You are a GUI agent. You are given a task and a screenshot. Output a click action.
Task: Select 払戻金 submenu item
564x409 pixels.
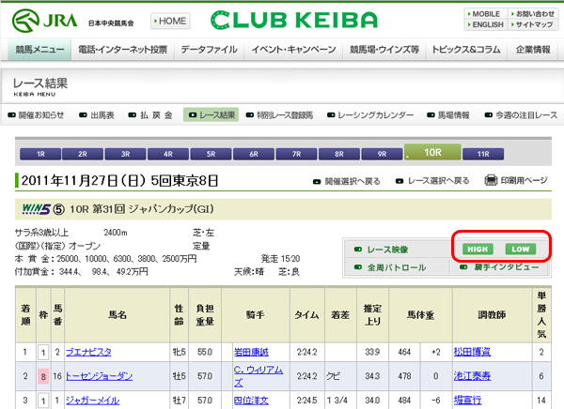pyautogui.click(x=150, y=115)
